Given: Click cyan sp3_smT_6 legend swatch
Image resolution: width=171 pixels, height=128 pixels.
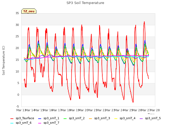Looking at the screenshot, I should pyautogui.click(x=12, y=123).
